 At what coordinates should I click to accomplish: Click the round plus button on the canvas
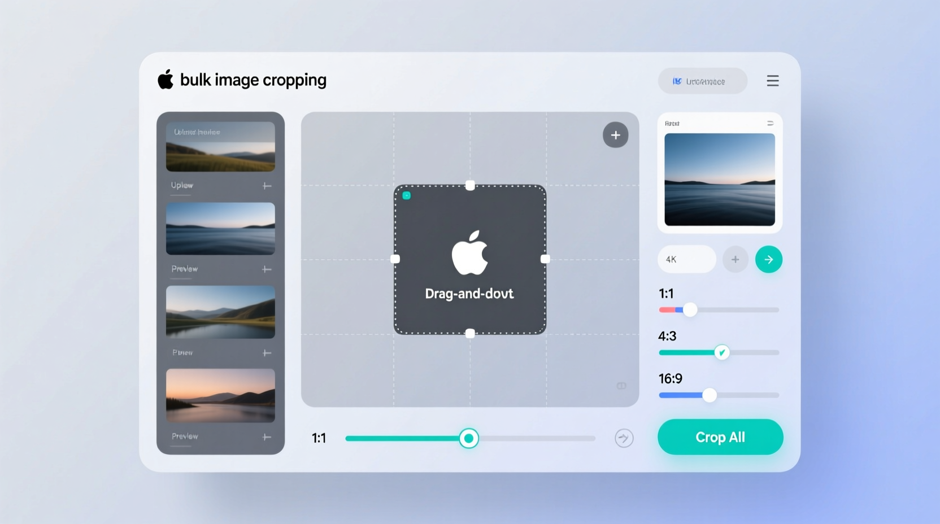click(616, 135)
